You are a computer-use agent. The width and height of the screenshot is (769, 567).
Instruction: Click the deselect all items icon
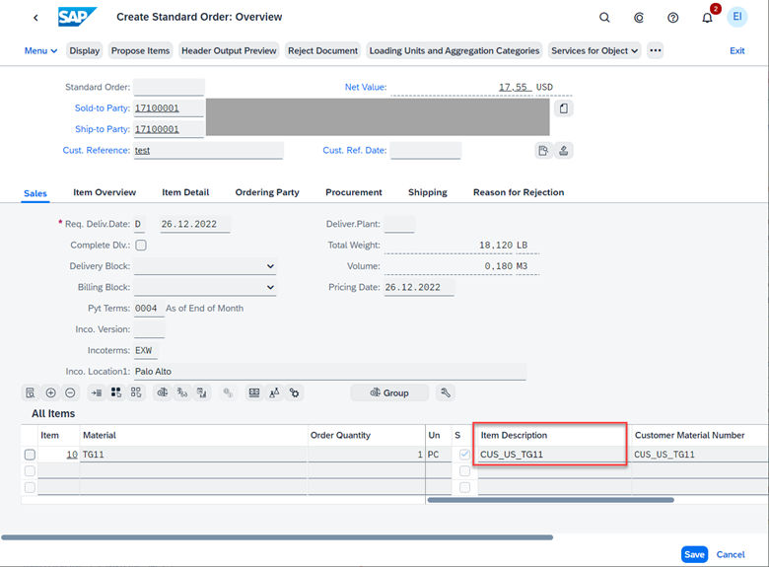coord(136,392)
